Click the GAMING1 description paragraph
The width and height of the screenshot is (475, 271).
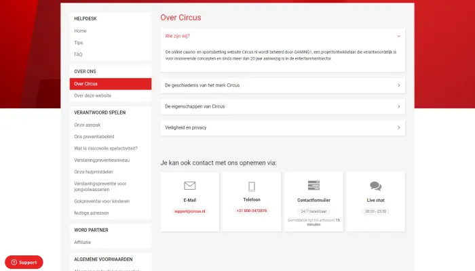pos(281,56)
